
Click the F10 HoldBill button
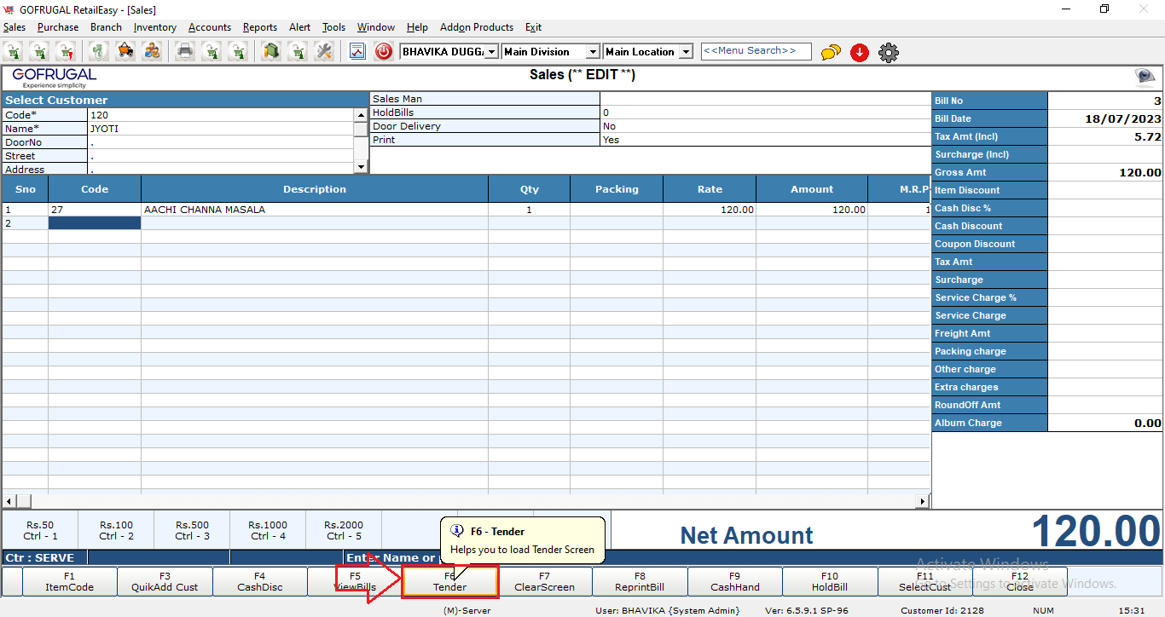click(x=829, y=581)
